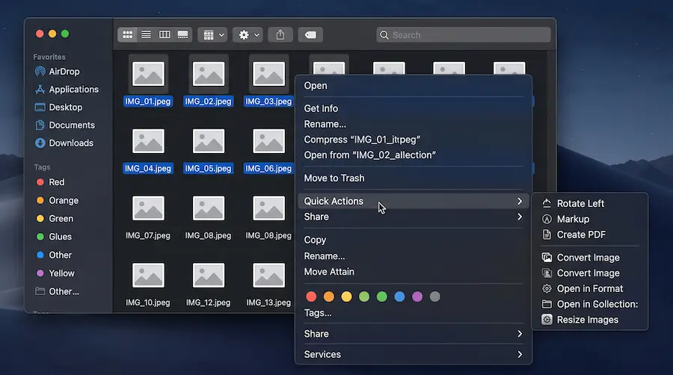
Task: Apply the red tag color dot
Action: tap(311, 297)
